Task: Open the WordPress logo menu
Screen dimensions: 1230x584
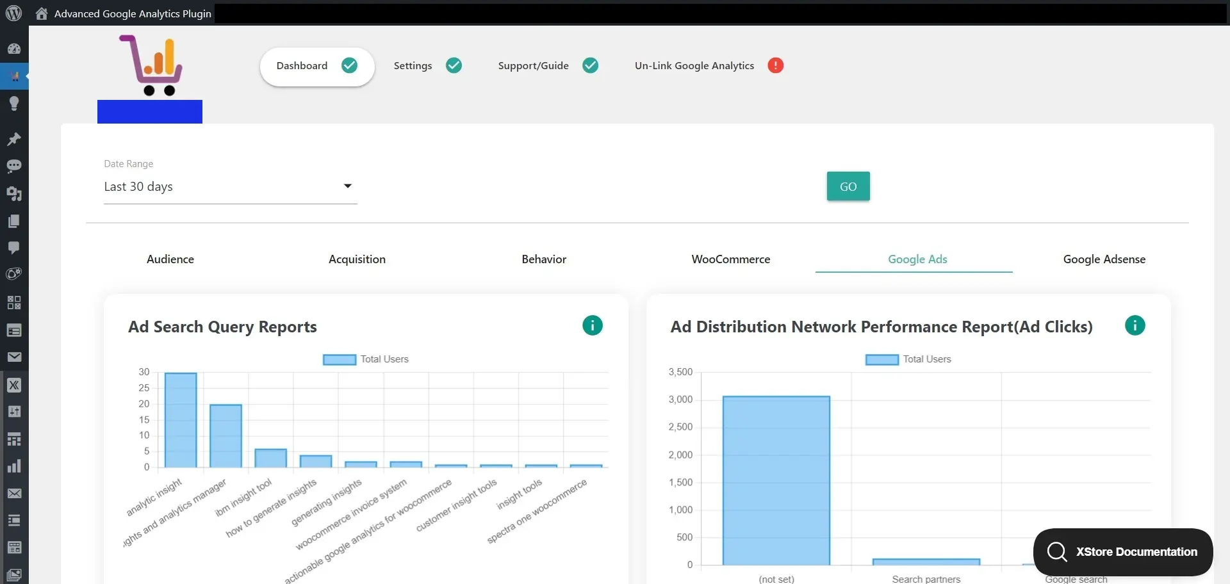Action: point(13,13)
